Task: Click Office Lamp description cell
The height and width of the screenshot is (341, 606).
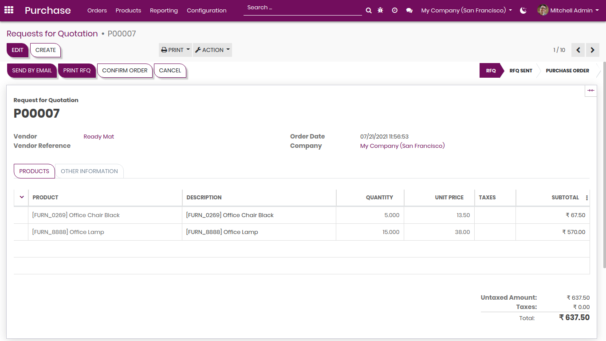Action: [x=259, y=232]
